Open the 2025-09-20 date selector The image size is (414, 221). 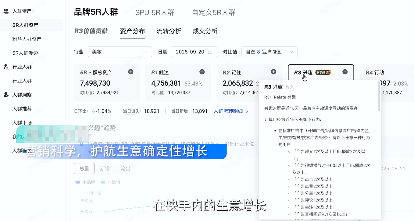[194, 52]
